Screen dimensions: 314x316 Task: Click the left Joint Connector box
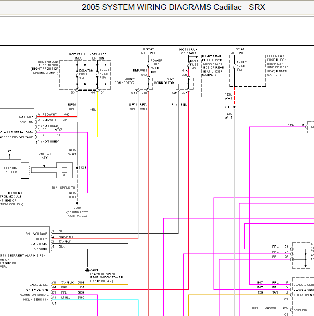pos(143,84)
